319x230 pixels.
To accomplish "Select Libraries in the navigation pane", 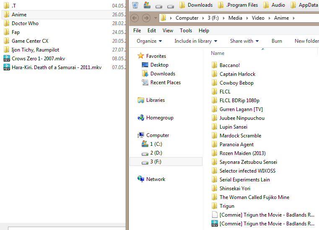I will point(151,100).
